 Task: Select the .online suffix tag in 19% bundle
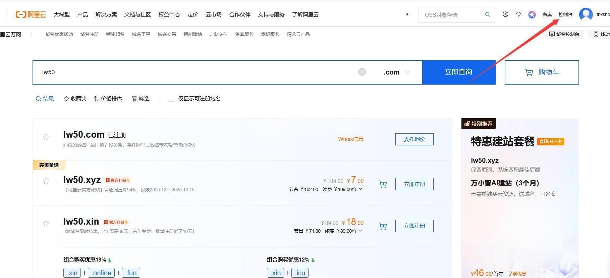coord(101,273)
